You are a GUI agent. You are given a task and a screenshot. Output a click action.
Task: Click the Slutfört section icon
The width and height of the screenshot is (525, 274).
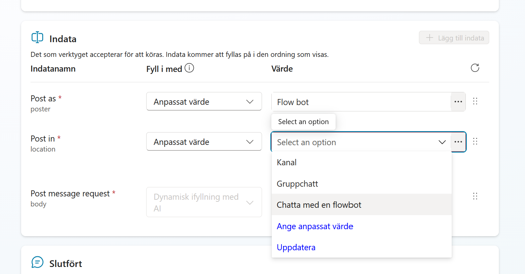coord(37,262)
